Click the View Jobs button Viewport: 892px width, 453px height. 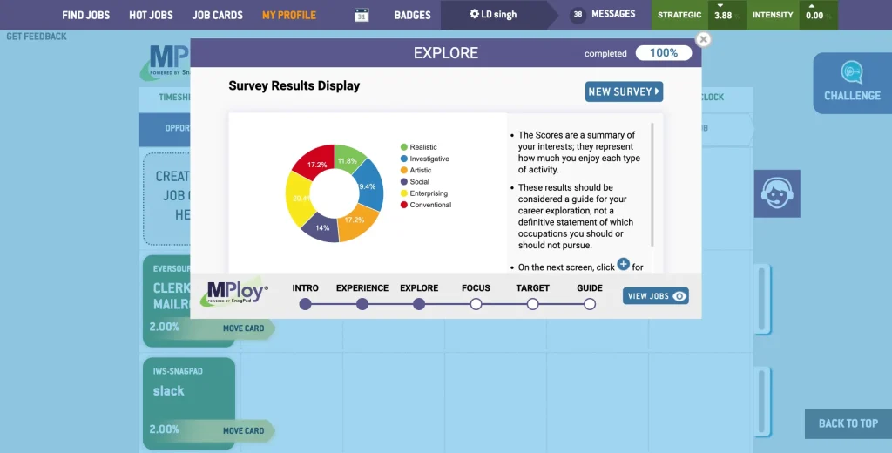[656, 296]
